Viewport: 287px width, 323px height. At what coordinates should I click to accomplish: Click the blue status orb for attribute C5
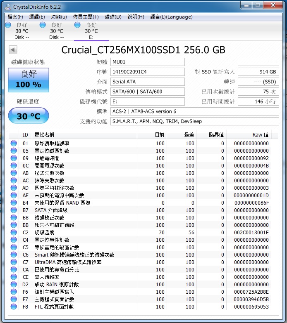14,247
